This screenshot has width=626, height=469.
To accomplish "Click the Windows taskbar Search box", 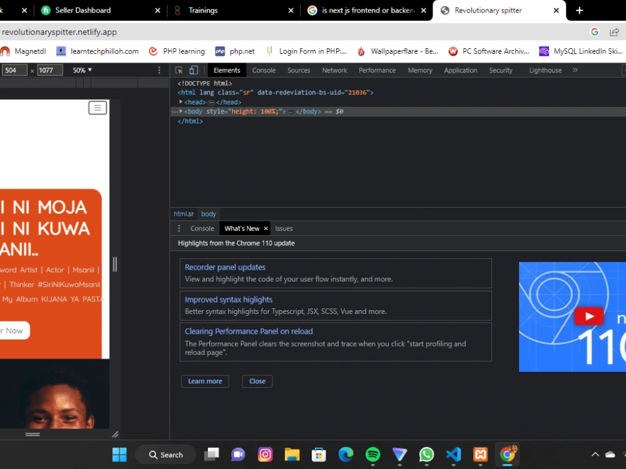I will point(166,455).
